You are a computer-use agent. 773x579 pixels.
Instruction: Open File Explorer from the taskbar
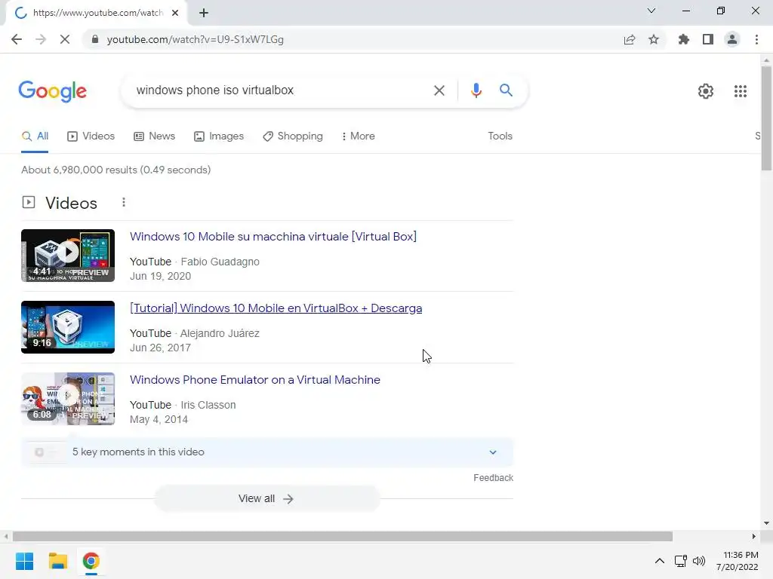click(57, 561)
